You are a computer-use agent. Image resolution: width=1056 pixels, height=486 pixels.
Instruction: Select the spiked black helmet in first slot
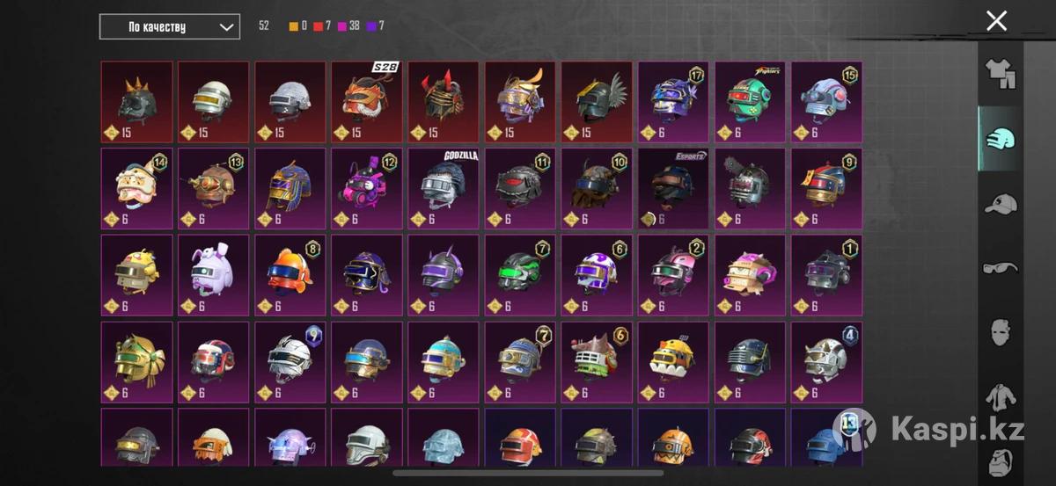(x=137, y=102)
